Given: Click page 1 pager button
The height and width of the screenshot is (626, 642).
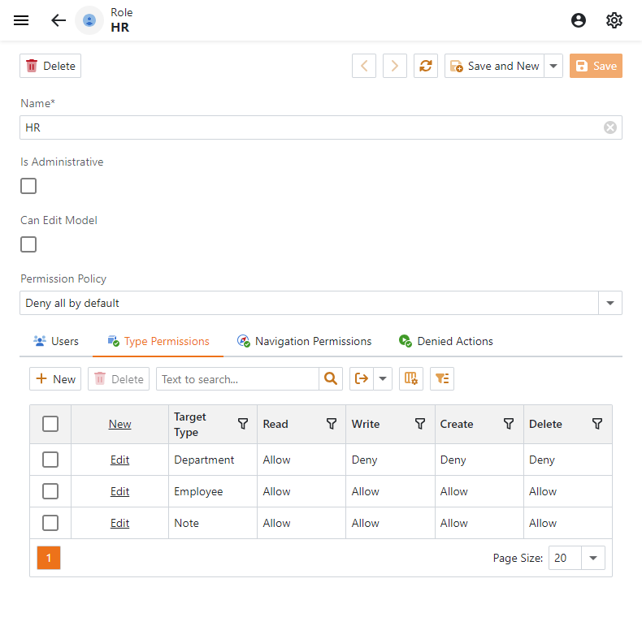Looking at the screenshot, I should pos(49,558).
